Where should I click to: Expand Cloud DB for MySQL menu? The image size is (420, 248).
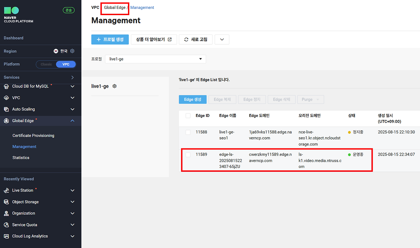tap(73, 86)
